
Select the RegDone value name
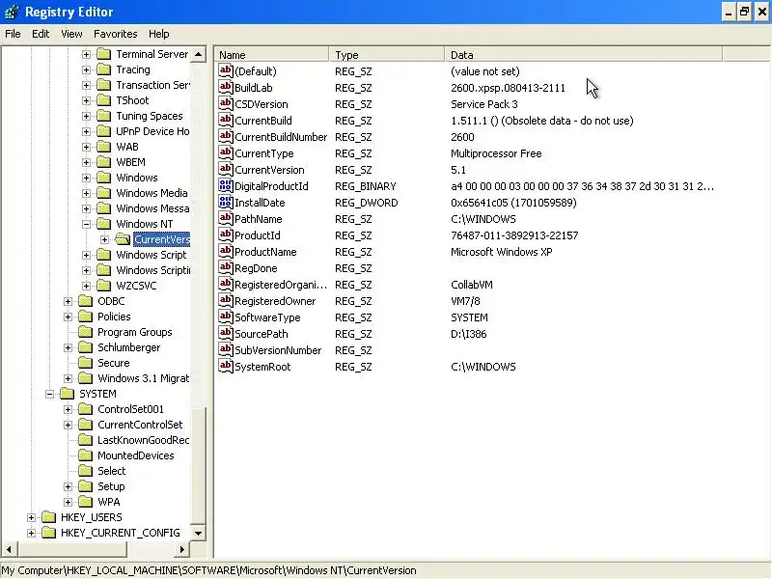tap(256, 268)
